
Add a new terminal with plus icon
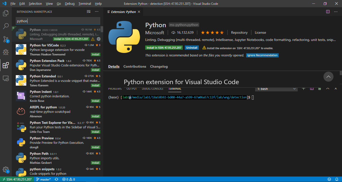(x=303, y=89)
